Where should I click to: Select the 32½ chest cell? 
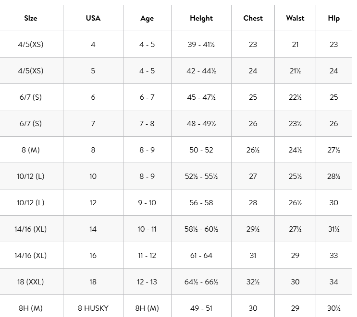click(253, 282)
